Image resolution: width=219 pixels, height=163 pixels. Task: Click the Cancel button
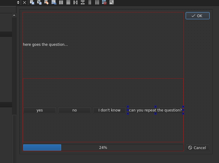click(x=197, y=148)
